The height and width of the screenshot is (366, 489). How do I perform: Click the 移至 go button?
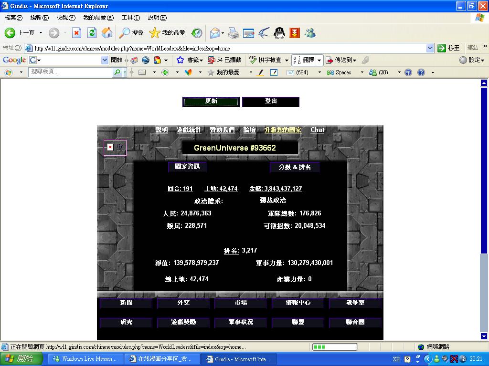click(x=448, y=48)
